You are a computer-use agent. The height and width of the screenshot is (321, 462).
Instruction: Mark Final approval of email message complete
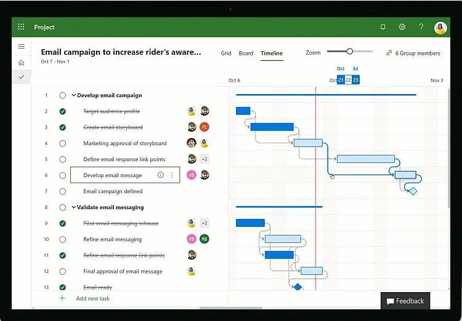click(62, 271)
